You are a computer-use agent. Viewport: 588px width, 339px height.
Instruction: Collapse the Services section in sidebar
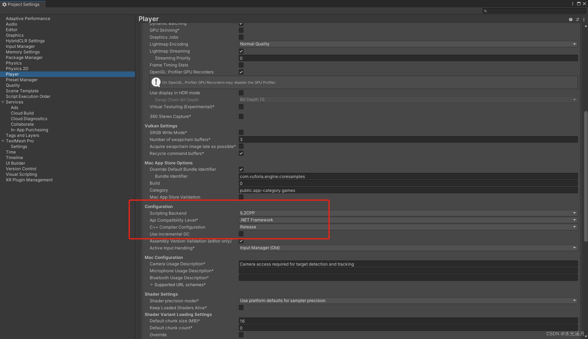[3, 102]
